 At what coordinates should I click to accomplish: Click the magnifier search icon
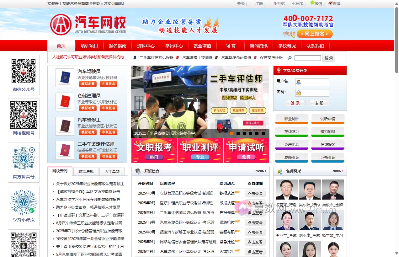pyautogui.click(x=289, y=58)
